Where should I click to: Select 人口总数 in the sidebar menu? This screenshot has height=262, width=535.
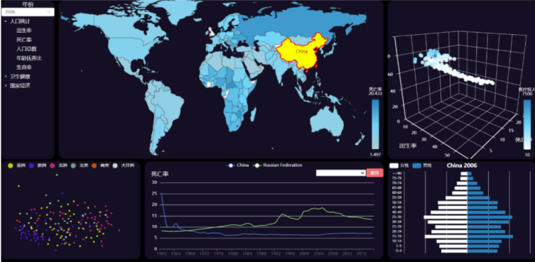coord(26,49)
